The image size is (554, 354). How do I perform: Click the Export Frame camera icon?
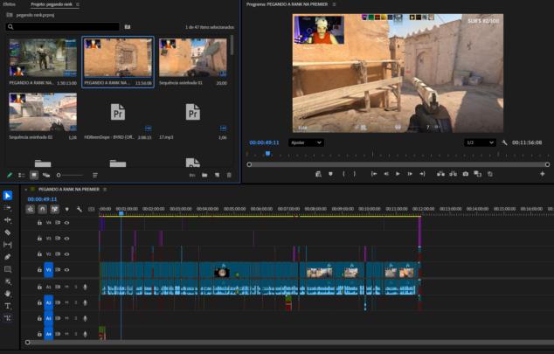click(x=466, y=174)
